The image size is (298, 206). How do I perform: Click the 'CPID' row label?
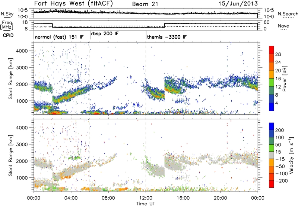tap(8, 35)
